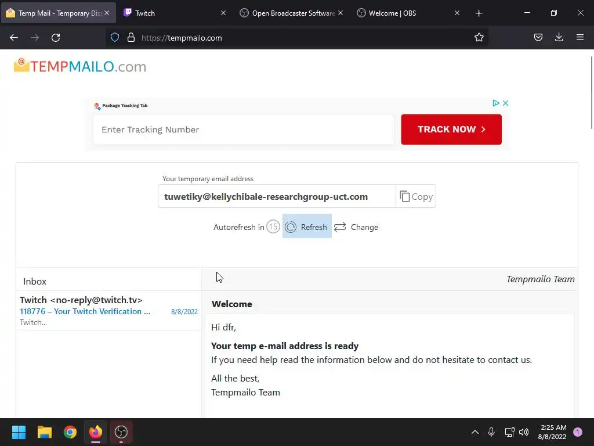Switch to the Welcome | OBS tab
This screenshot has height=446, width=594.
coord(408,13)
